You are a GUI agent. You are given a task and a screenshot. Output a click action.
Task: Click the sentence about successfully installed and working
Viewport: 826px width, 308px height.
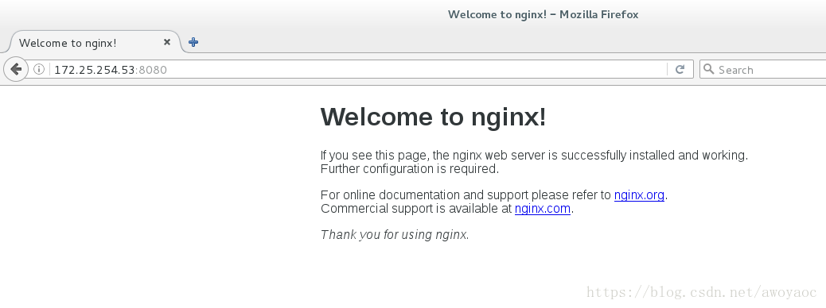(534, 156)
